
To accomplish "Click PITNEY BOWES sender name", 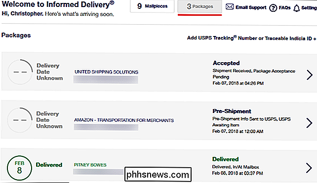I will point(90,165).
